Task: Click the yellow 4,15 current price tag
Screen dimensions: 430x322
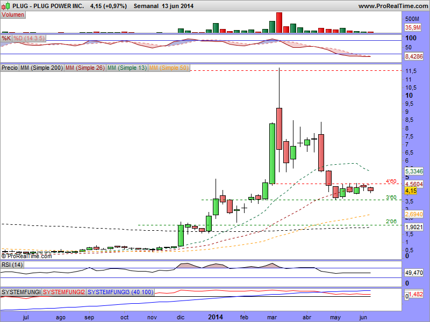Action: tap(411, 191)
